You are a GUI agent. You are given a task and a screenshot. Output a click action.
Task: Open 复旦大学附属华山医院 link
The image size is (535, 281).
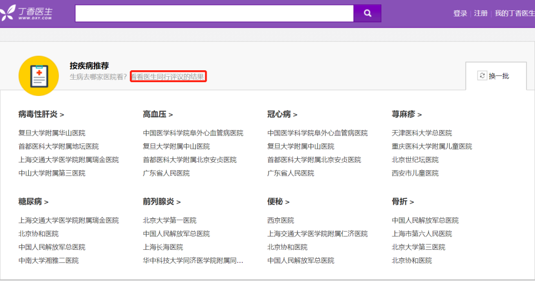[x=52, y=133]
